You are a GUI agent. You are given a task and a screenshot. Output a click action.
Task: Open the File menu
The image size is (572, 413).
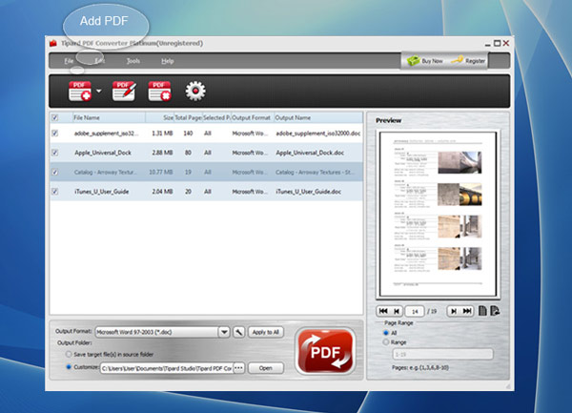click(x=69, y=61)
